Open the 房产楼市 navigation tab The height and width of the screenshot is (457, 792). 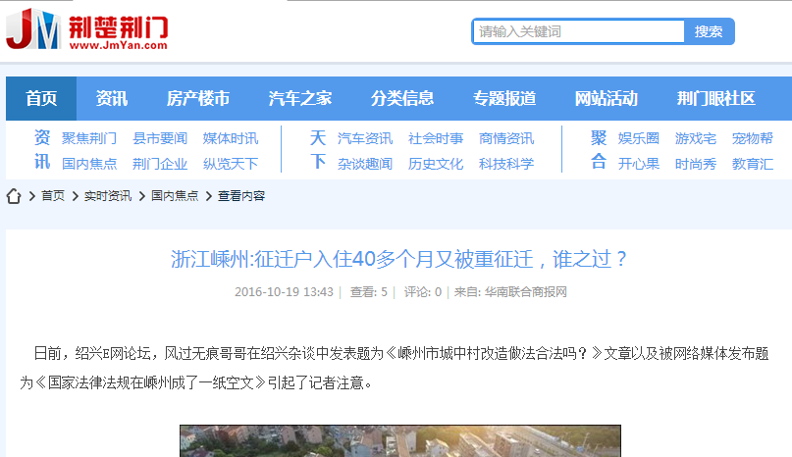198,98
